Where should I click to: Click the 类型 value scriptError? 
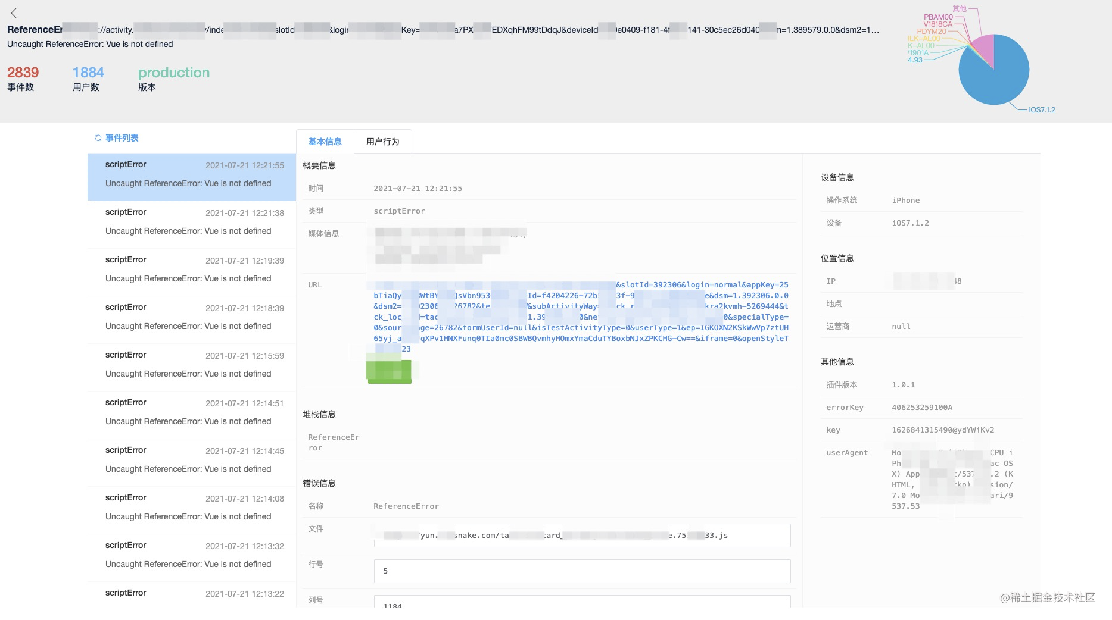pyautogui.click(x=399, y=211)
